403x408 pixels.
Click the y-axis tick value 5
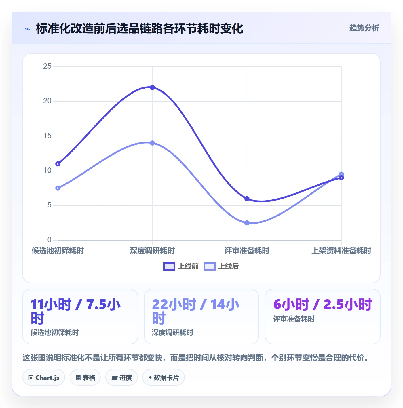point(49,205)
